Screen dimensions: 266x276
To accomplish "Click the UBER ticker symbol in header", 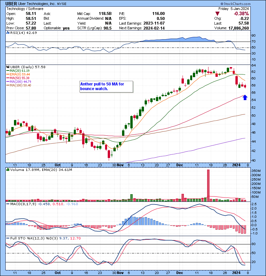I will pyautogui.click(x=11, y=4).
